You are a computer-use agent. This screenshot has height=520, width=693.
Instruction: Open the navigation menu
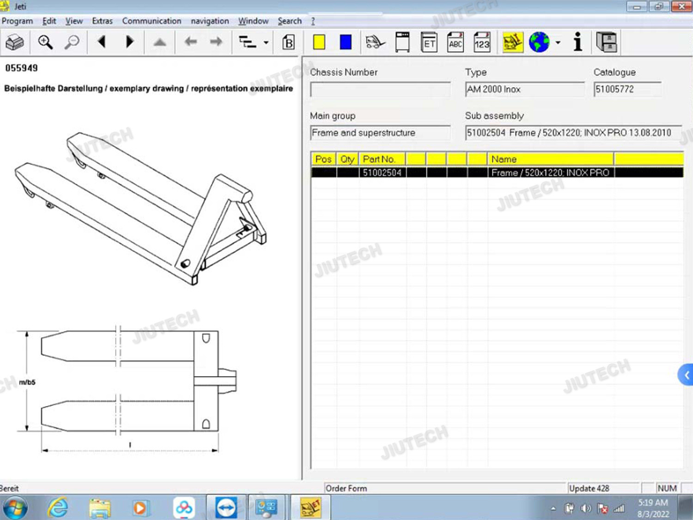[210, 21]
